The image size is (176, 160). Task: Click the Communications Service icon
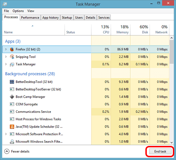12,112
